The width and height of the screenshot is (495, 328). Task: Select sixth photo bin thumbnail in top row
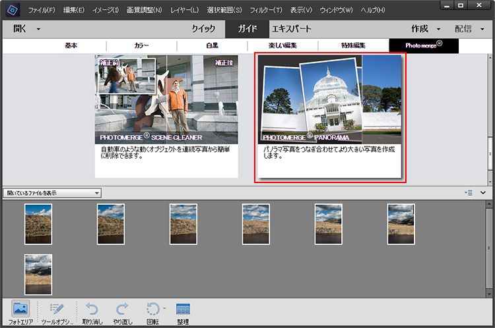[x=401, y=224]
